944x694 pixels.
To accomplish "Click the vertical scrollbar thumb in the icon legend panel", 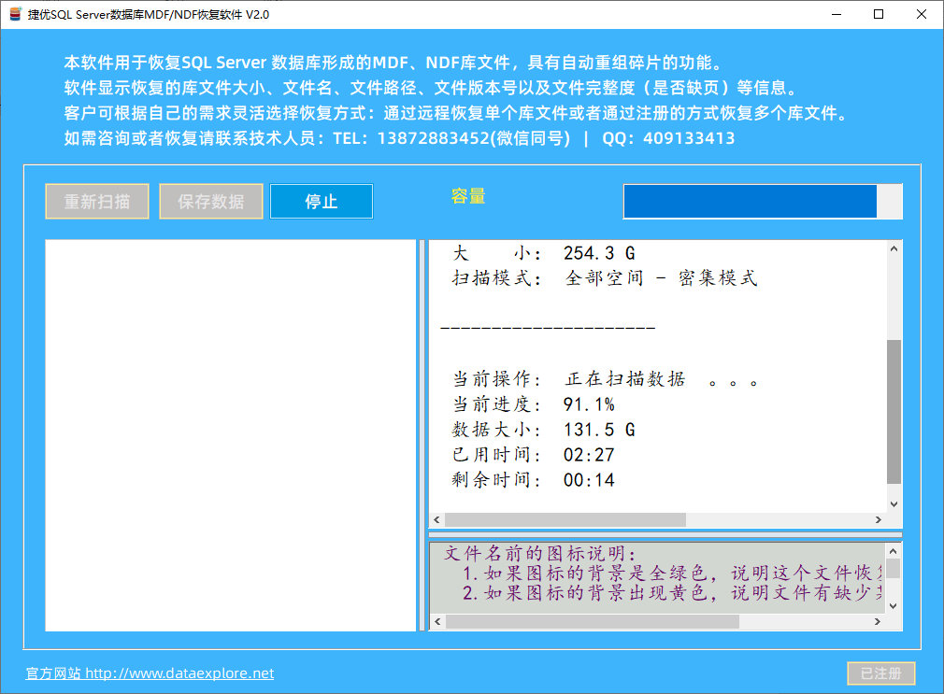I will tap(894, 569).
